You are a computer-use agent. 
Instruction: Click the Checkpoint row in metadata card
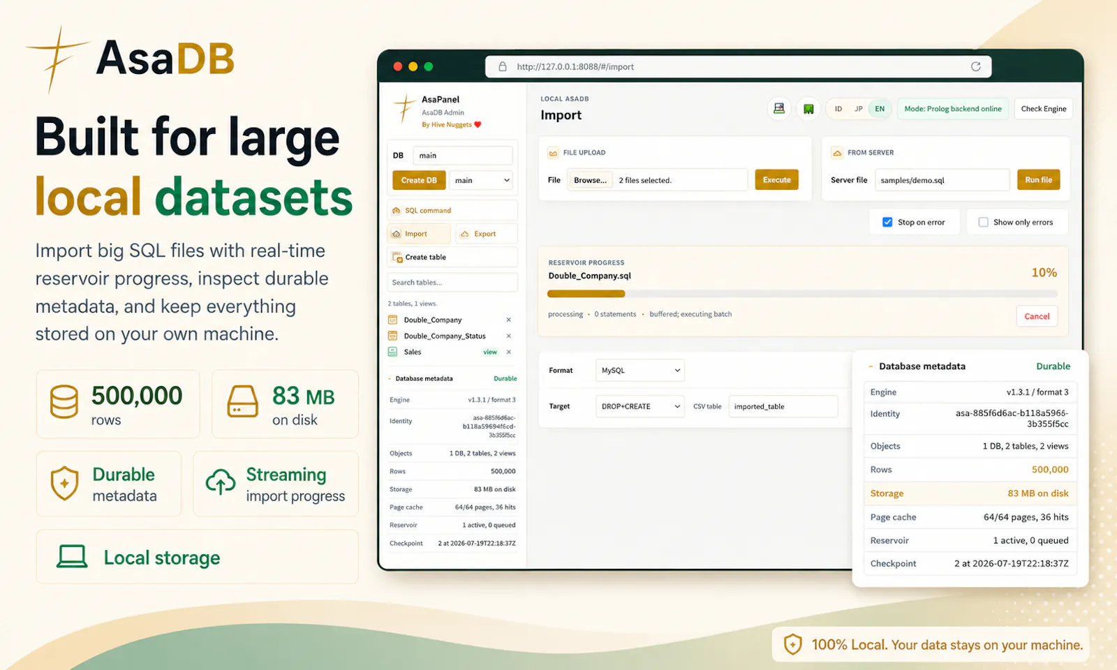[x=970, y=563]
